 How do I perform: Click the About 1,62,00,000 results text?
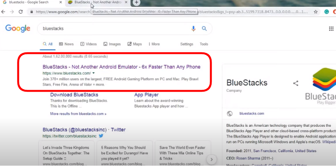click(x=75, y=57)
